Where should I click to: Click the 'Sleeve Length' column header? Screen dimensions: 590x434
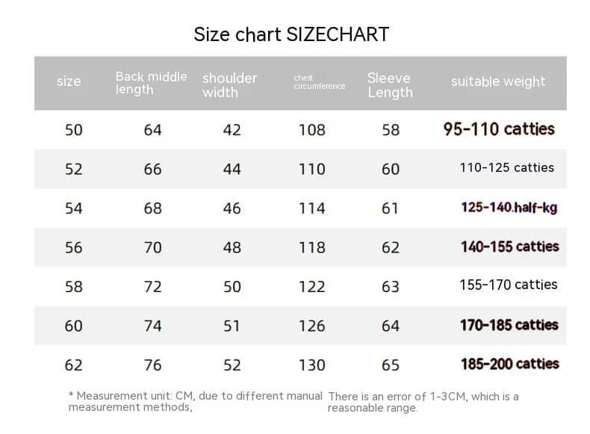point(390,85)
